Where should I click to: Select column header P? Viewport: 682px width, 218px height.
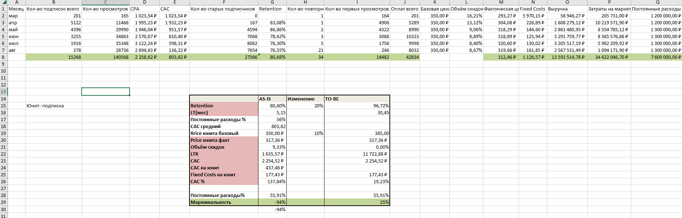(609, 2)
